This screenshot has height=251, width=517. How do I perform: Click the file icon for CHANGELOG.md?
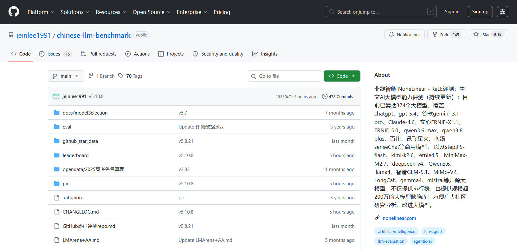(57, 212)
